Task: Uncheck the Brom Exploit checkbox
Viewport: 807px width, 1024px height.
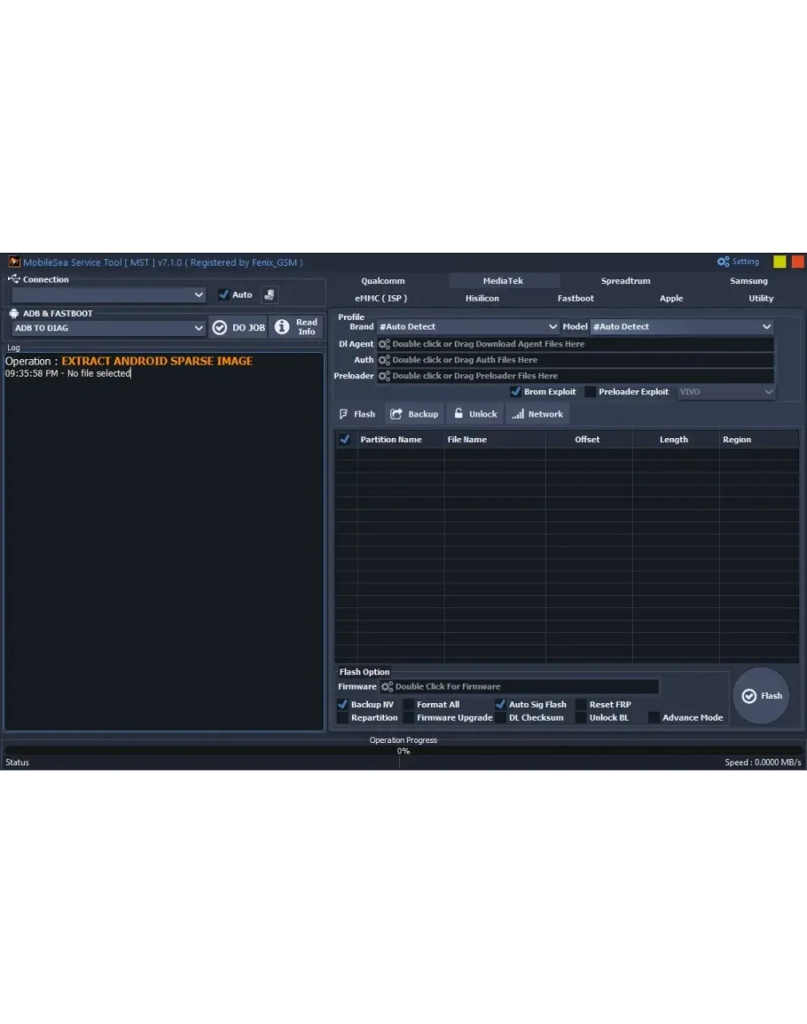Action: pos(515,392)
